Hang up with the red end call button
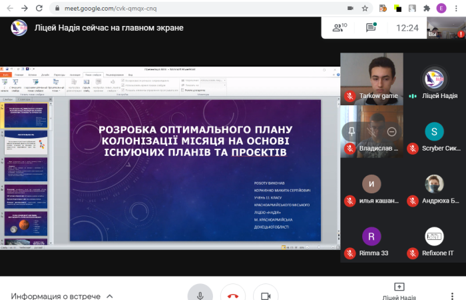 point(232,295)
